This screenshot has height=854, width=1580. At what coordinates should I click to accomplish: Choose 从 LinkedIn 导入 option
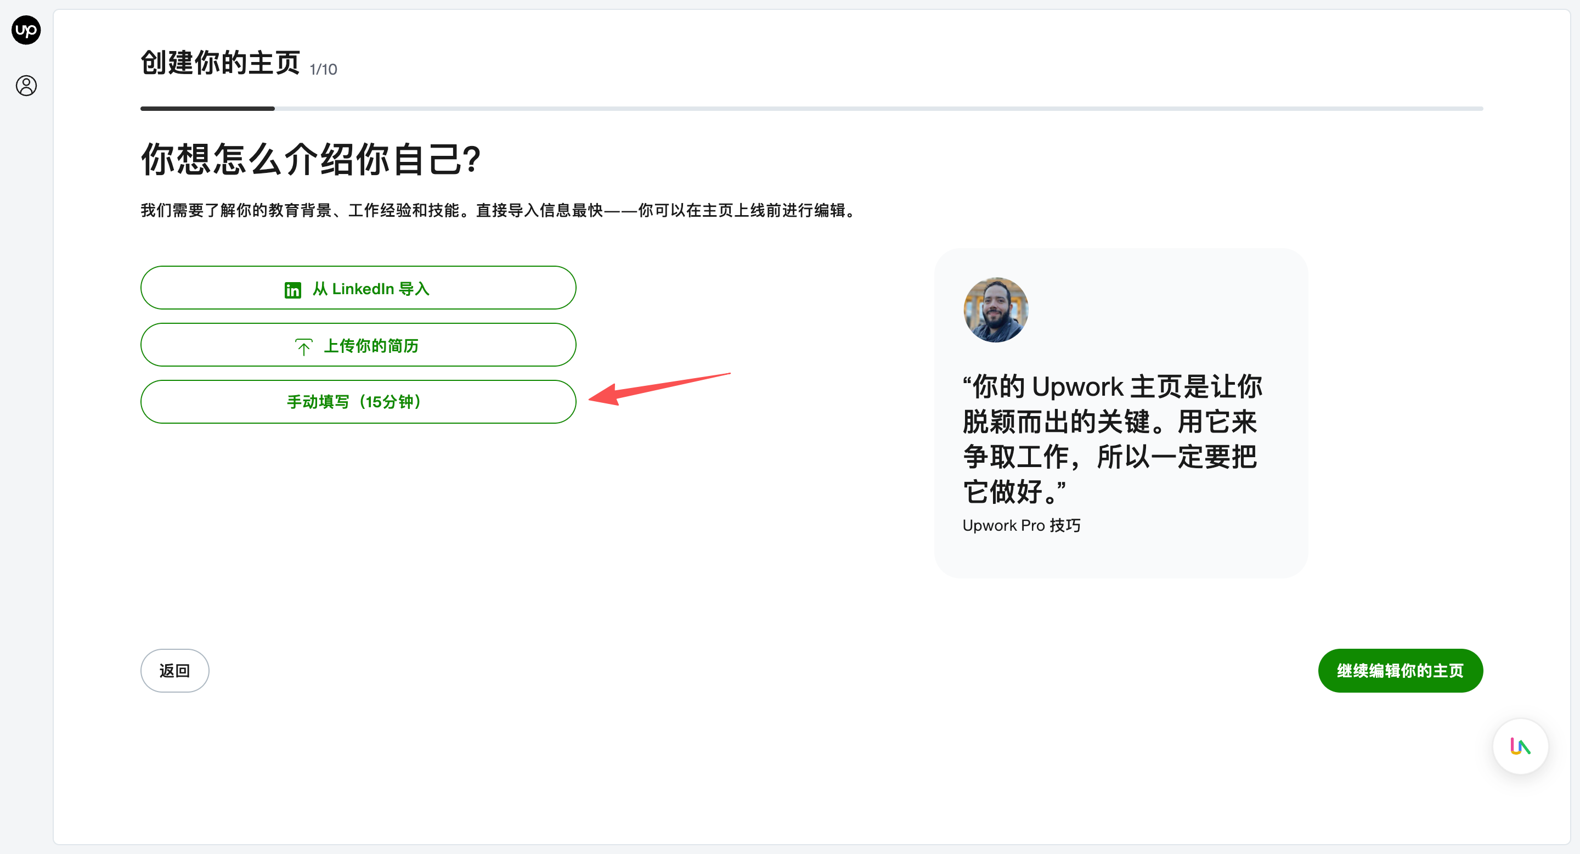[358, 288]
